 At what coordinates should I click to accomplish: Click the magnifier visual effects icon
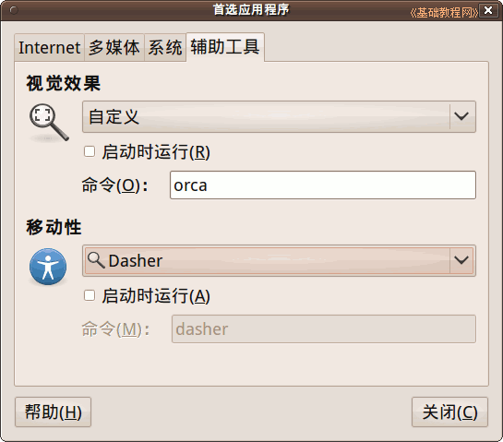coord(49,123)
